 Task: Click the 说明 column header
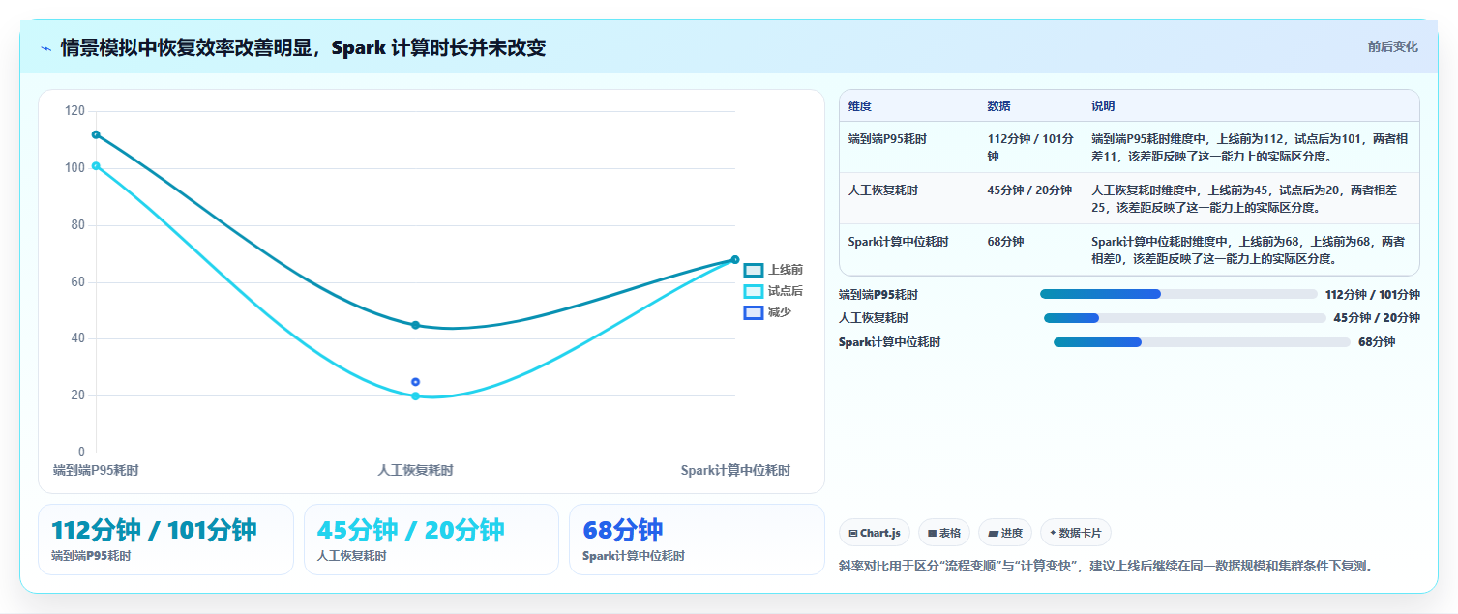tap(1104, 106)
